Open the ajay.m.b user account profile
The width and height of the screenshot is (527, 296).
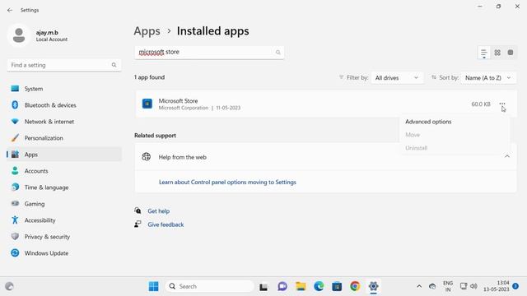tap(38, 35)
